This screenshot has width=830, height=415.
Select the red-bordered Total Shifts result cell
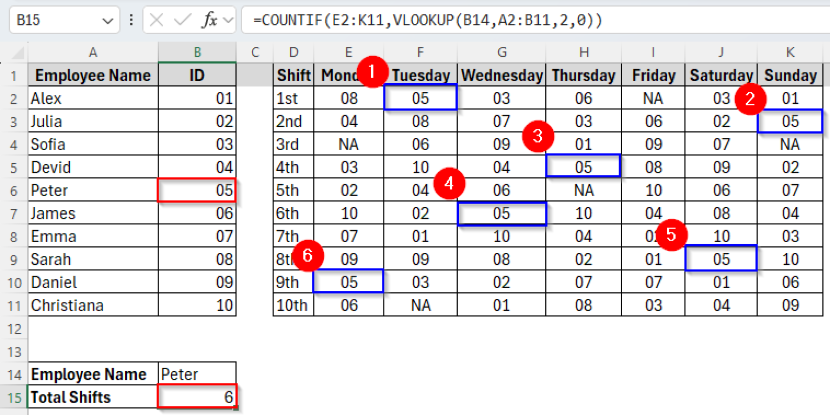197,397
